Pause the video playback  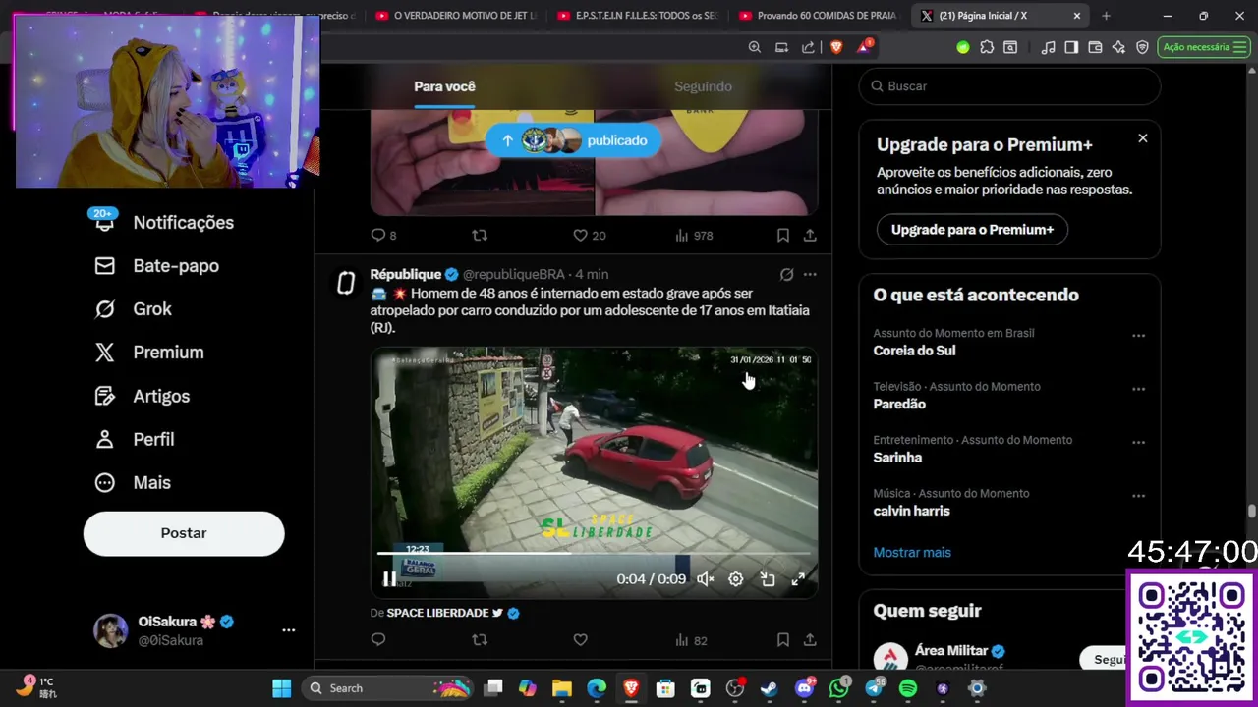pos(389,579)
